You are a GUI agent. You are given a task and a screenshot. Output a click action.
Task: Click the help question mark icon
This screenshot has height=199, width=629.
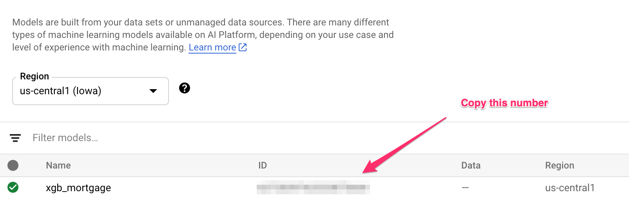(x=185, y=88)
